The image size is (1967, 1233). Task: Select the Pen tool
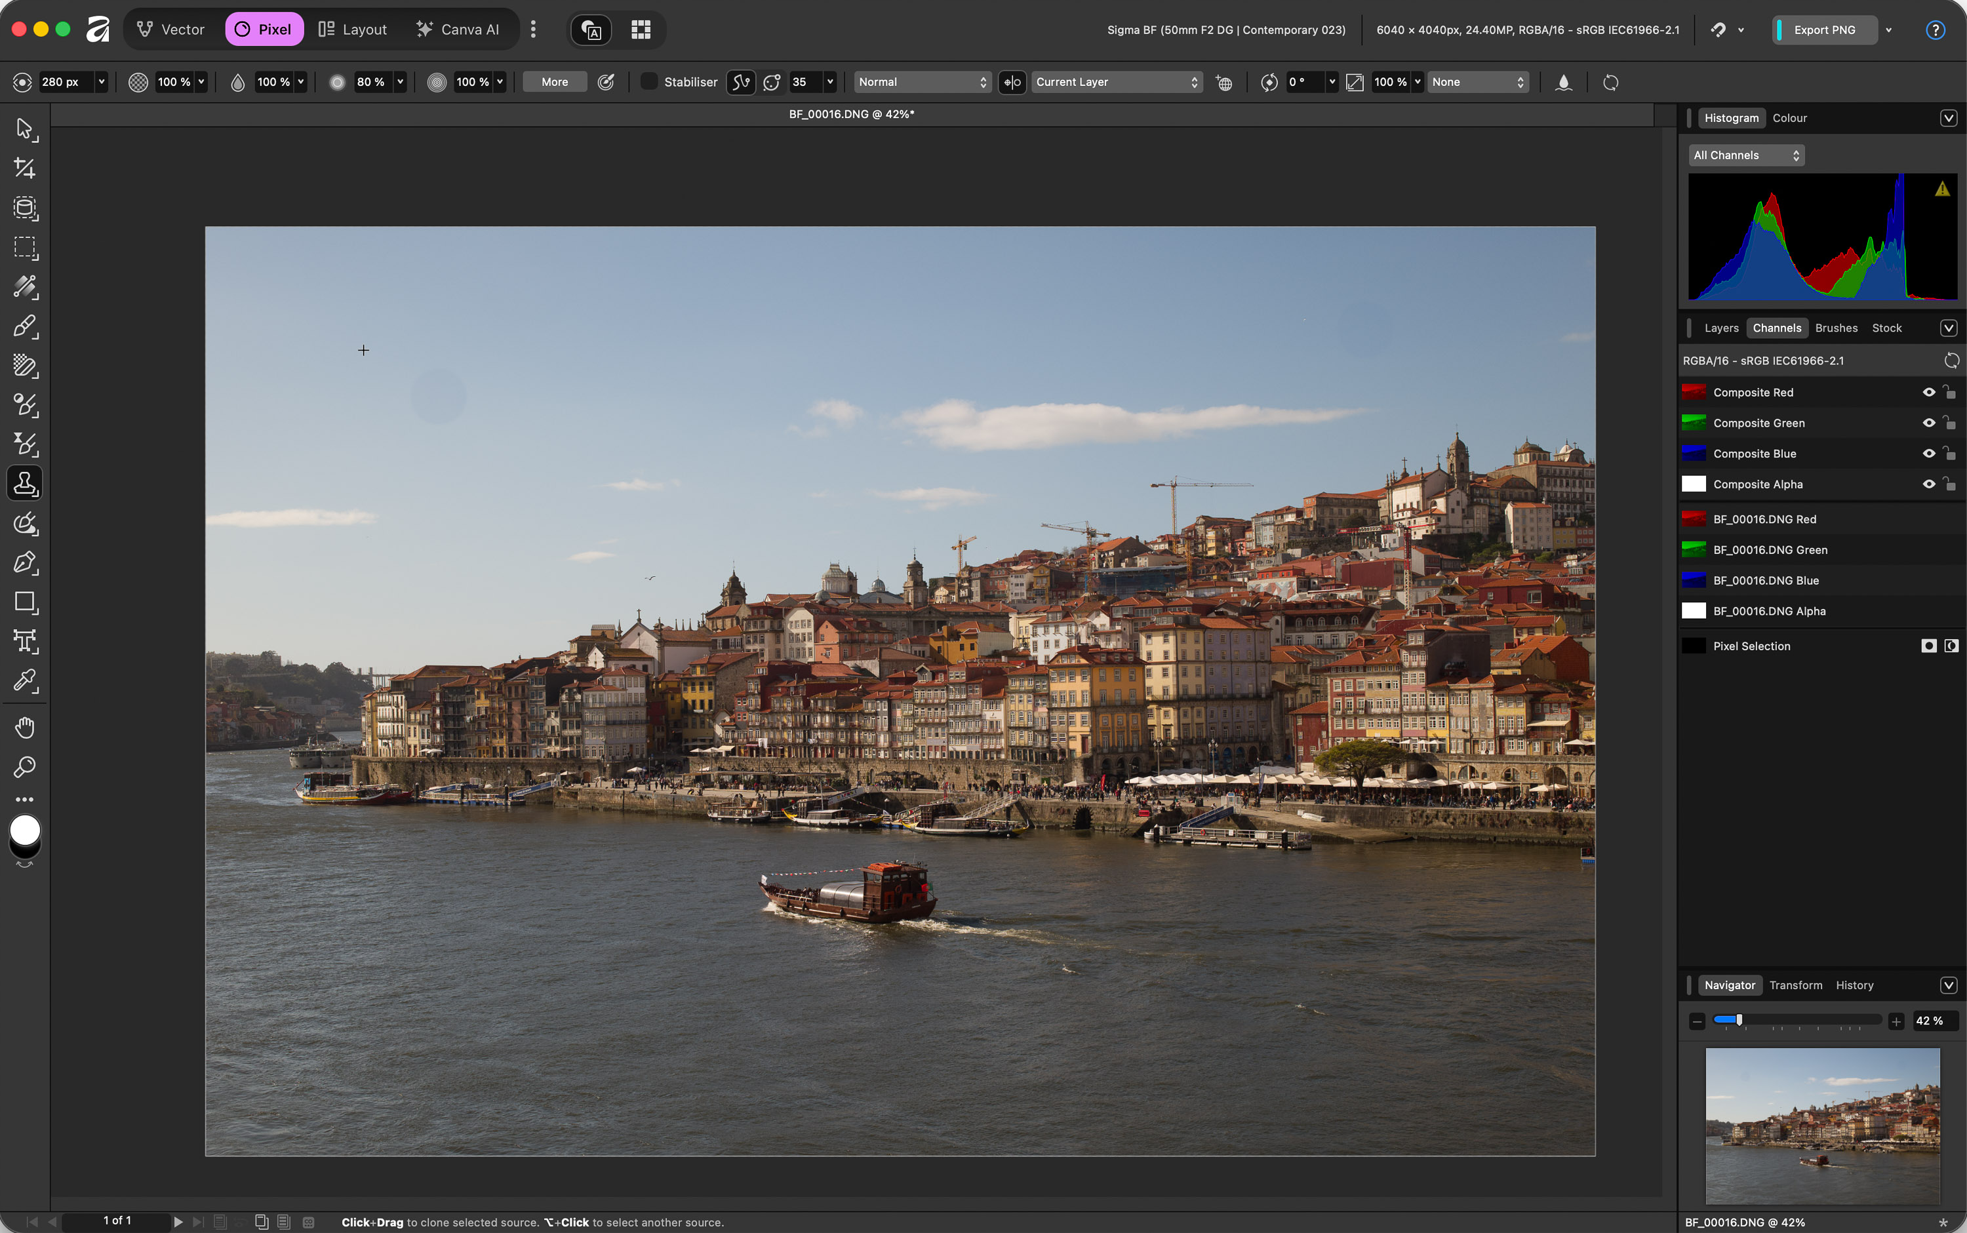pyautogui.click(x=24, y=562)
